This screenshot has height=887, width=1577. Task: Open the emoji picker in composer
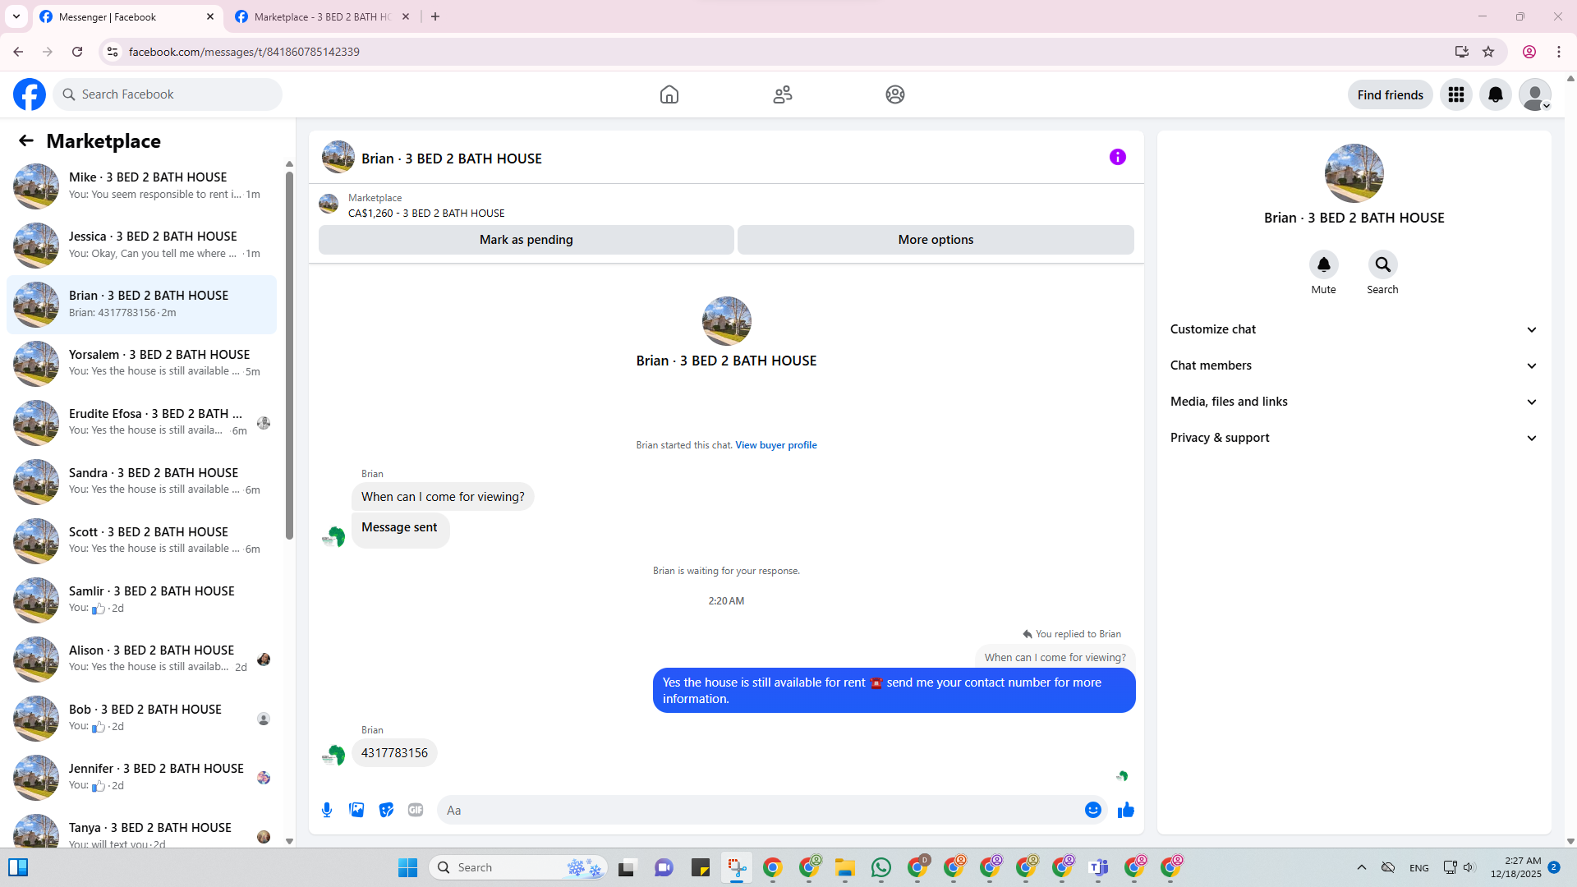(1092, 810)
